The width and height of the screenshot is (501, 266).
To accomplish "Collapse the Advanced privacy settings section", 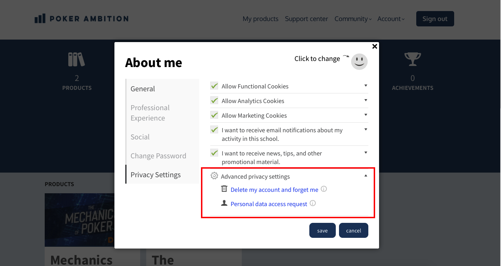I will pyautogui.click(x=365, y=175).
